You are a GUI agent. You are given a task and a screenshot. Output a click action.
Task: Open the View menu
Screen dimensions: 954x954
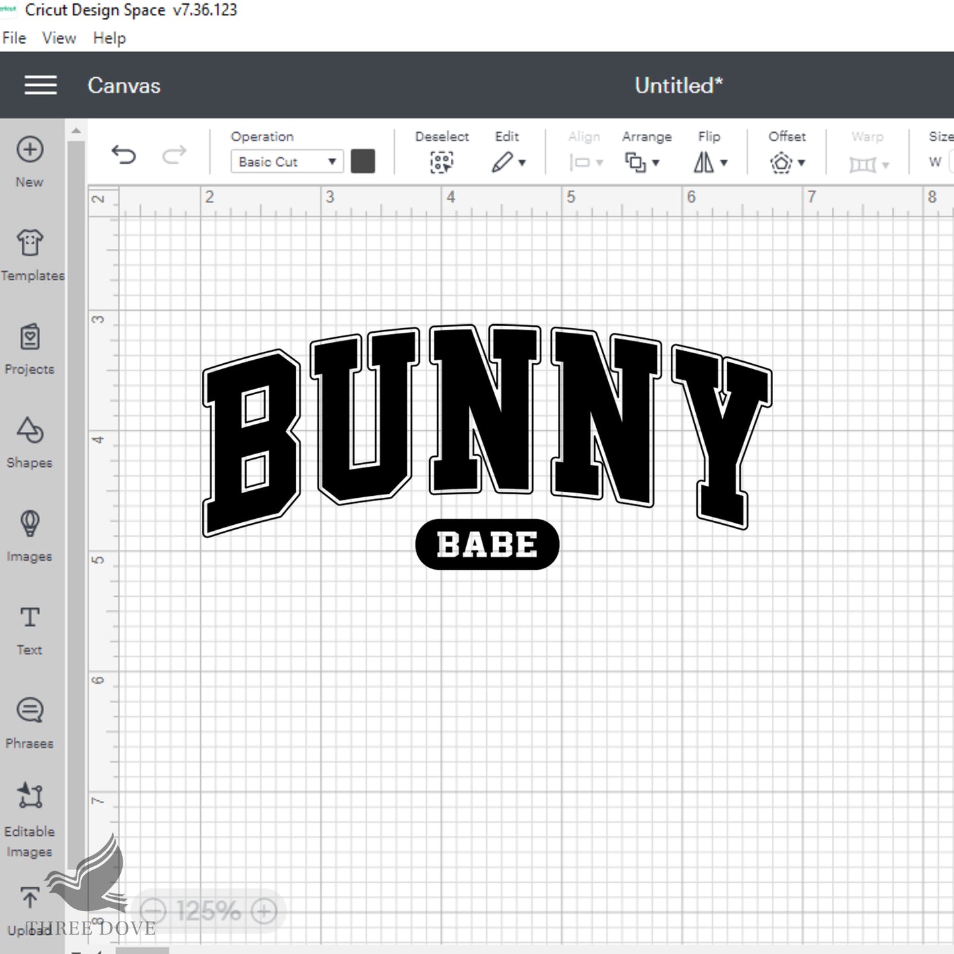coord(59,38)
